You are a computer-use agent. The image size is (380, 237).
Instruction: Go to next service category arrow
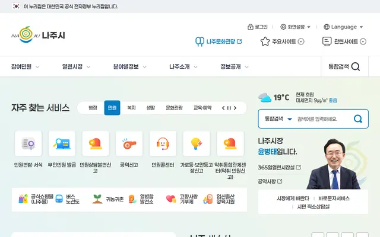(x=235, y=108)
